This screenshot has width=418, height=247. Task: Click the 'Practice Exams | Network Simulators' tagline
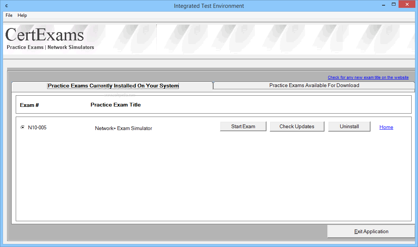(51, 47)
